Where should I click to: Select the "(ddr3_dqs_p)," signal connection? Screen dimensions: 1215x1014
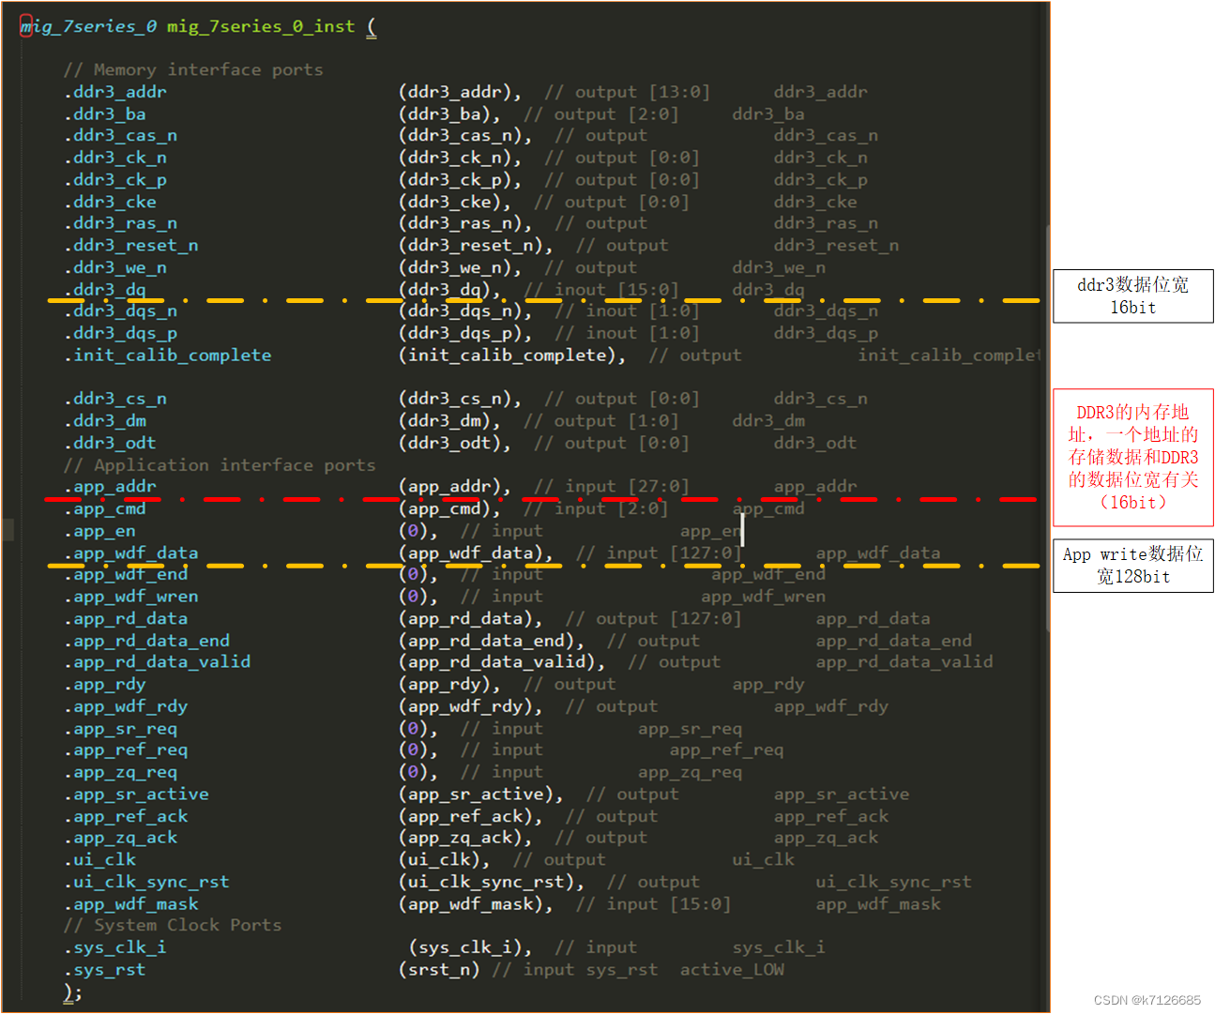(x=465, y=333)
